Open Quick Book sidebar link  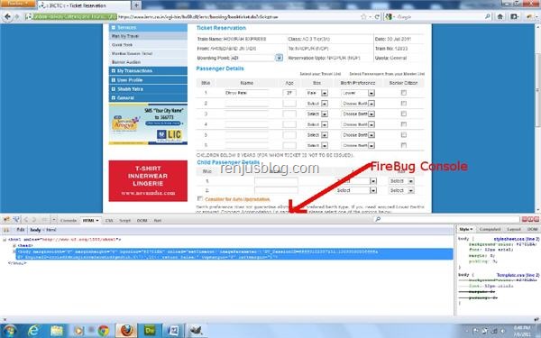pos(122,45)
